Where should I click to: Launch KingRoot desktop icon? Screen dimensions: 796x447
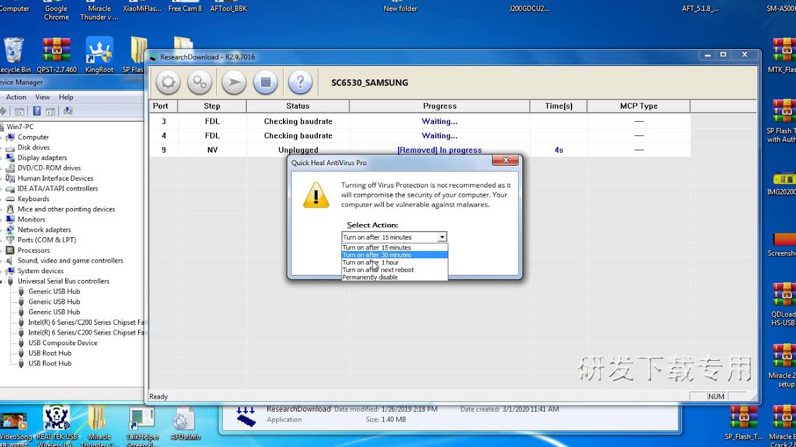99,55
